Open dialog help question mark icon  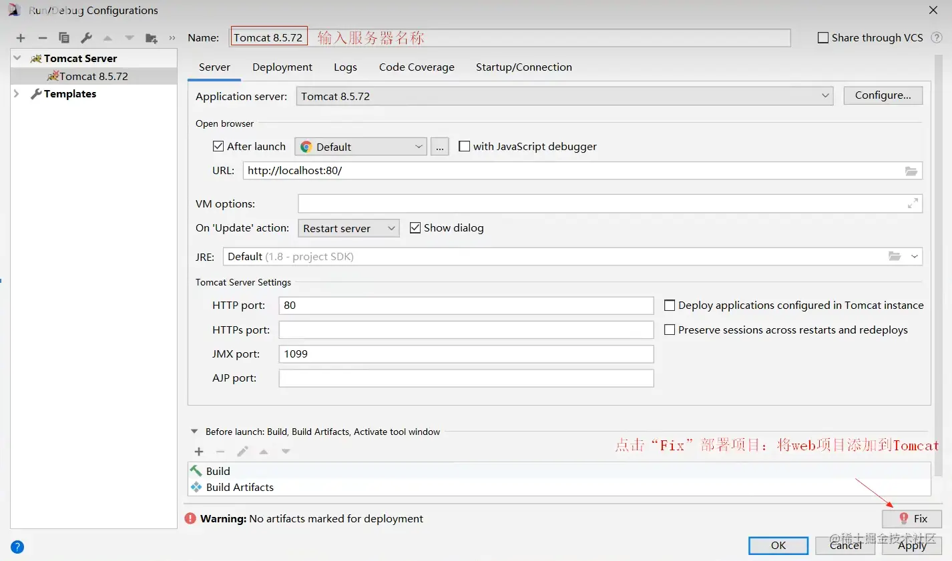tap(17, 547)
